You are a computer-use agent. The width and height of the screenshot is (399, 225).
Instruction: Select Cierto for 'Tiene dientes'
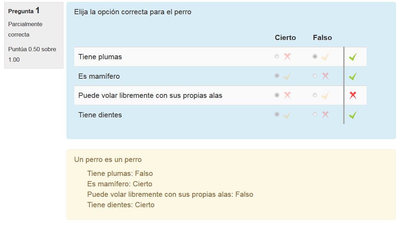coord(277,114)
